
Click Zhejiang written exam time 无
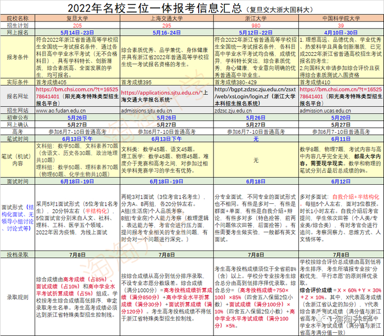tap(256, 139)
